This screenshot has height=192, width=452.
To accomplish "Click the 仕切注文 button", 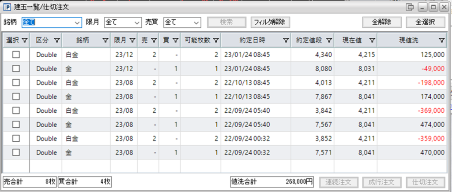I will click(426, 182).
